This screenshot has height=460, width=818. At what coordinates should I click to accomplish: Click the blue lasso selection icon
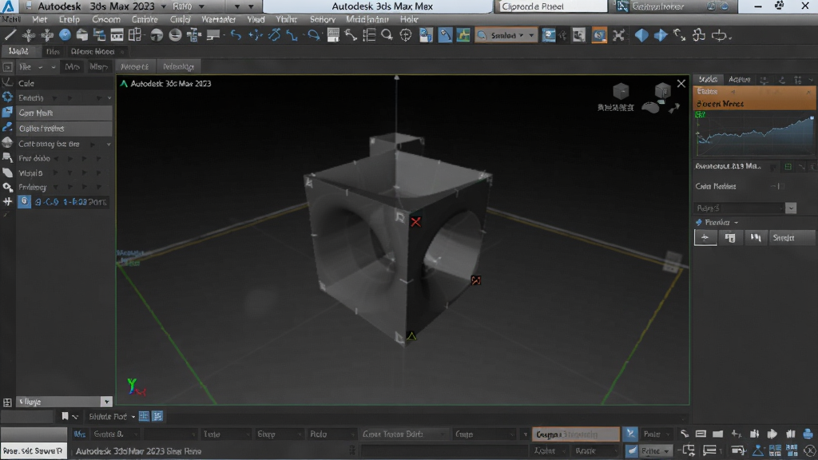pos(313,35)
